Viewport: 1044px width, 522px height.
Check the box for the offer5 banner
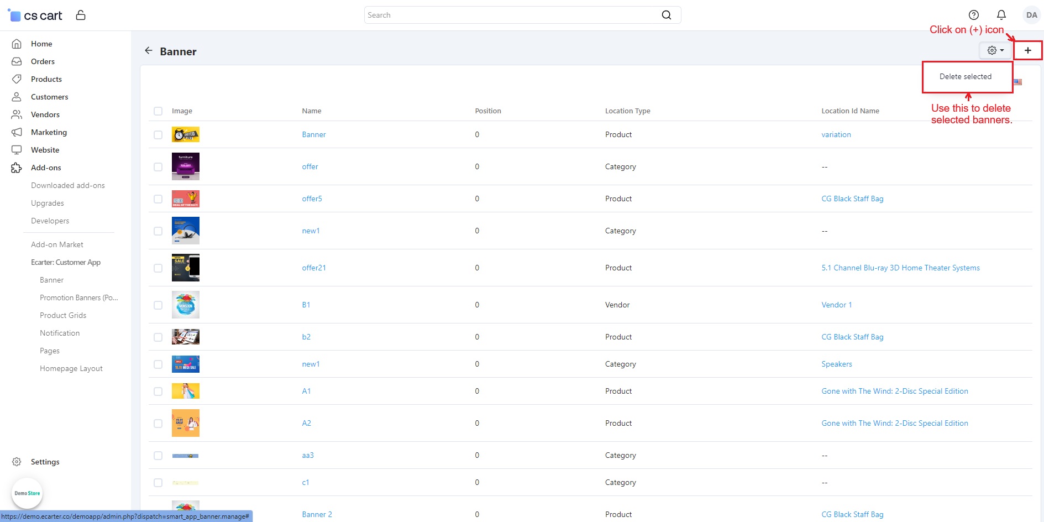158,199
